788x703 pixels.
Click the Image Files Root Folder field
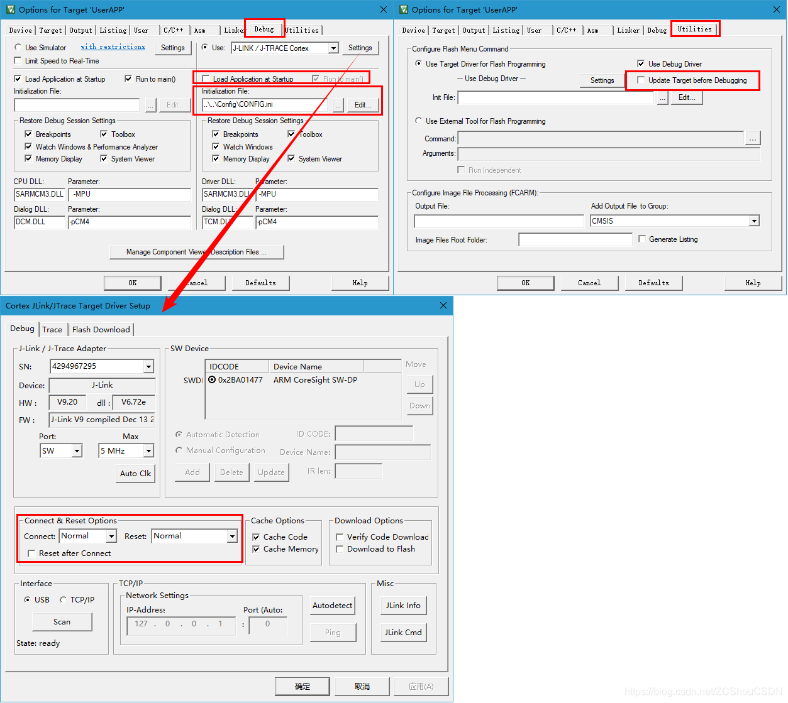click(x=575, y=239)
